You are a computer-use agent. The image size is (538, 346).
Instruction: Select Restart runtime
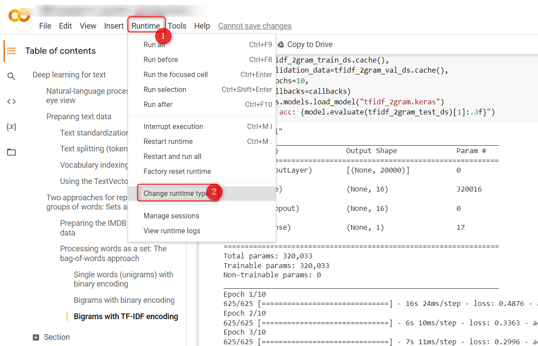(x=168, y=141)
